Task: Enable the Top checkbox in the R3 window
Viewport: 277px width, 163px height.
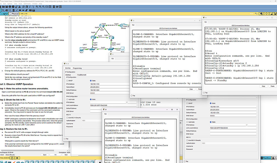Action: [x=204, y=93]
